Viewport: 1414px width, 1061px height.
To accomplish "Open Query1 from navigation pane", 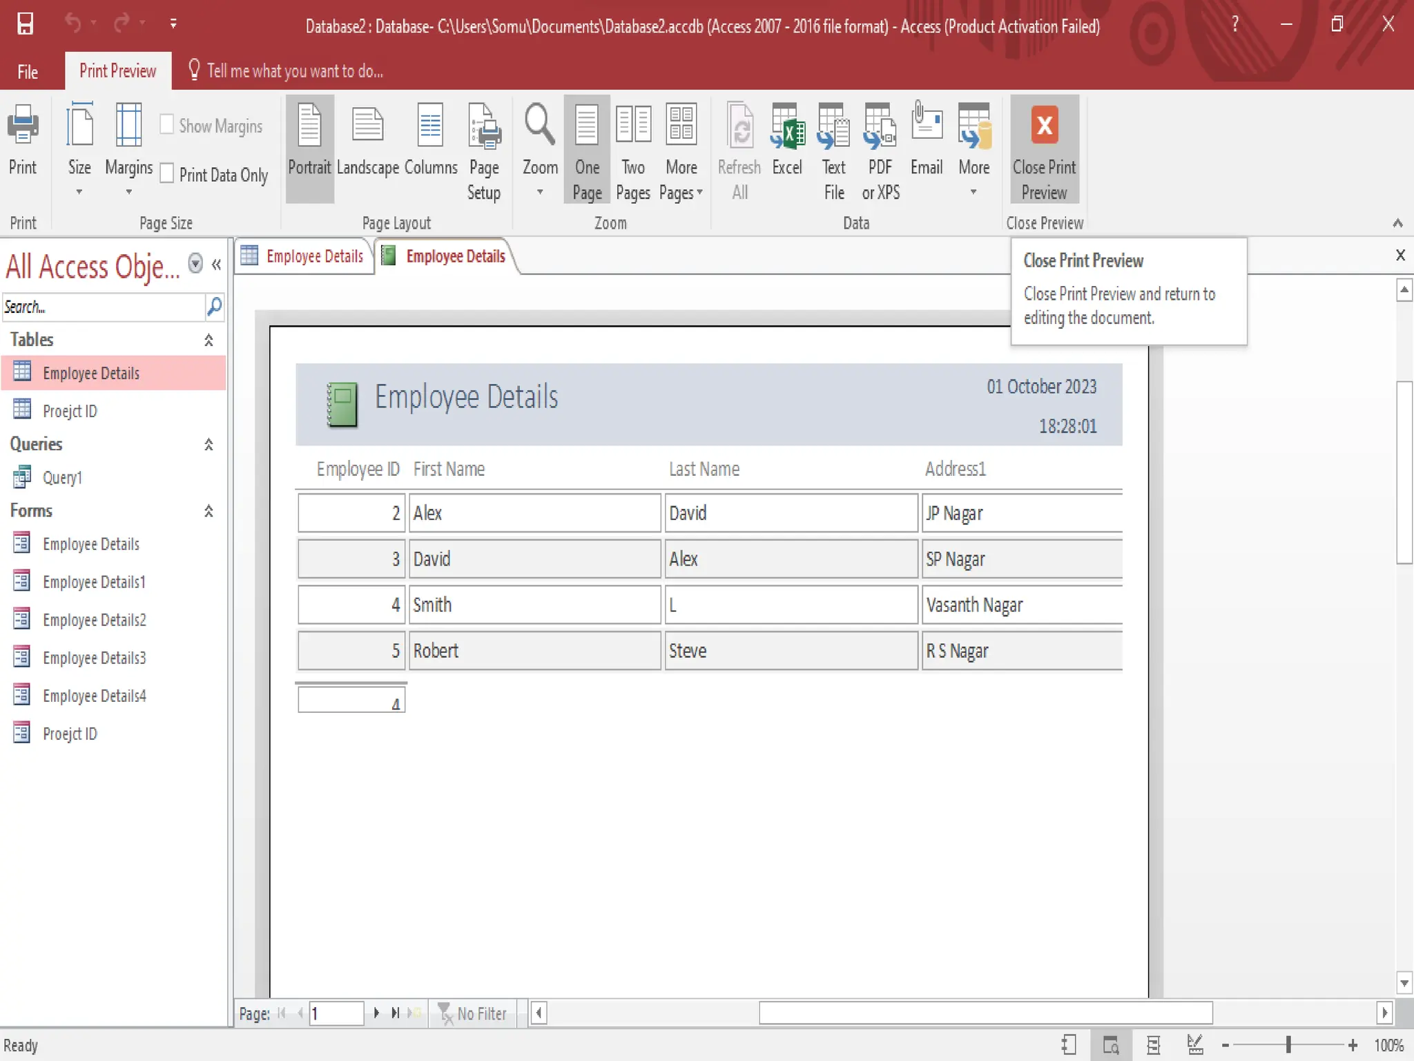I will (62, 477).
